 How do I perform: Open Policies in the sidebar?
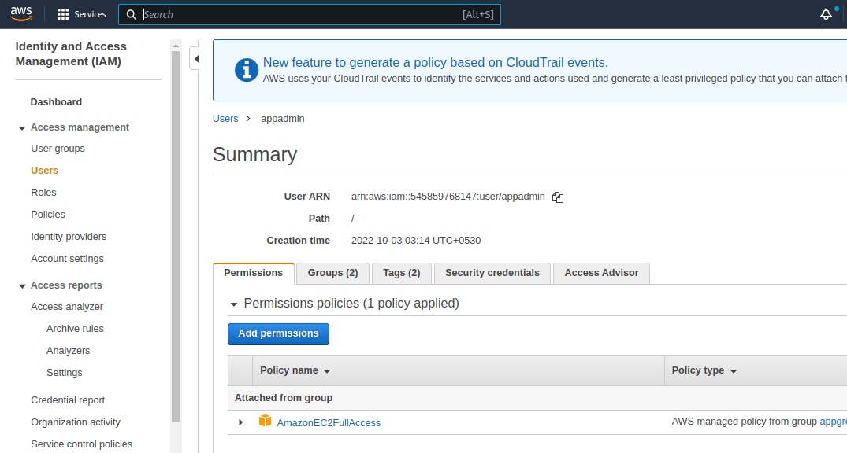pos(47,215)
